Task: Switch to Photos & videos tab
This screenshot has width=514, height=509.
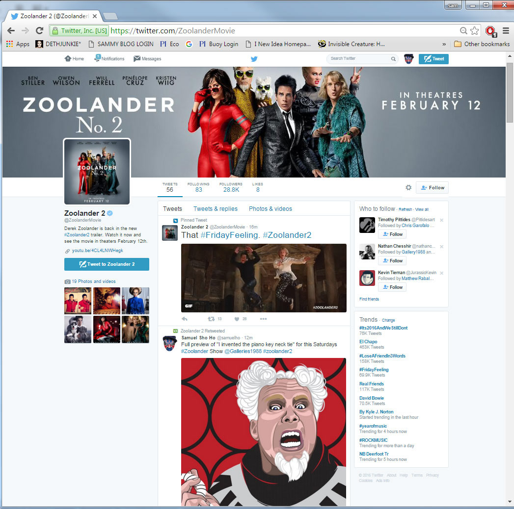Action: [x=271, y=209]
